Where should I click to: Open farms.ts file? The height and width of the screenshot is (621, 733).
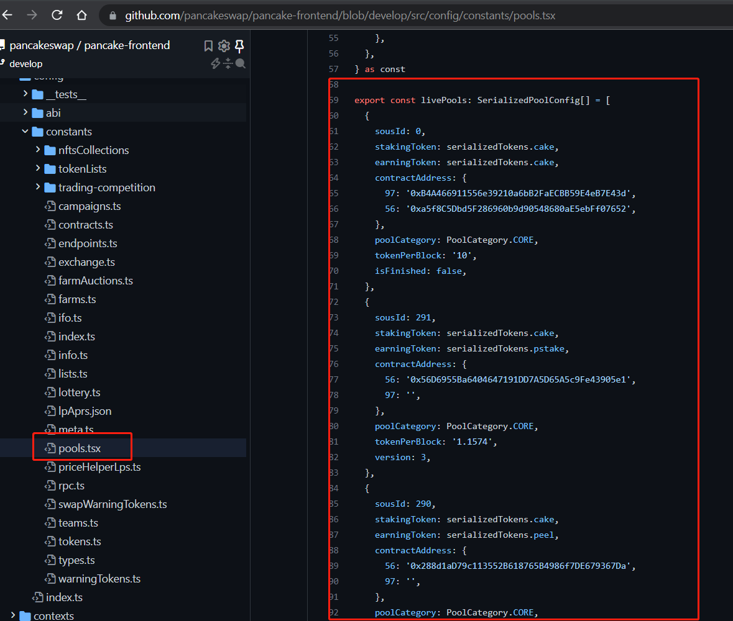pyautogui.click(x=77, y=299)
